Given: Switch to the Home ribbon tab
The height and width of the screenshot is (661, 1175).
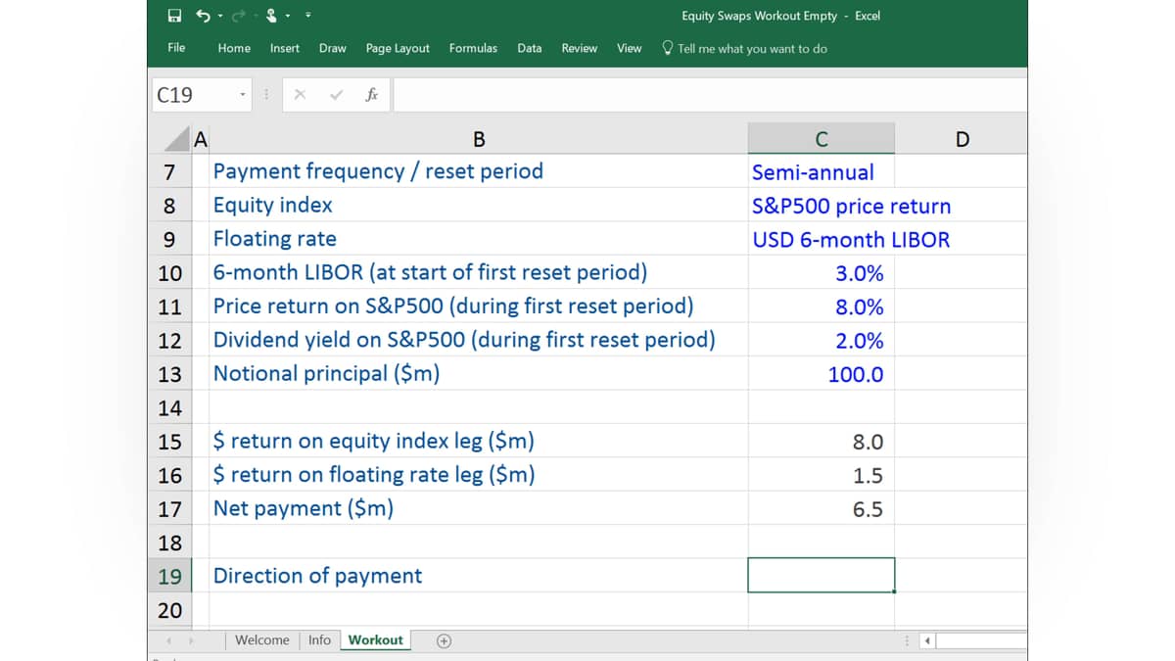Looking at the screenshot, I should click(234, 48).
